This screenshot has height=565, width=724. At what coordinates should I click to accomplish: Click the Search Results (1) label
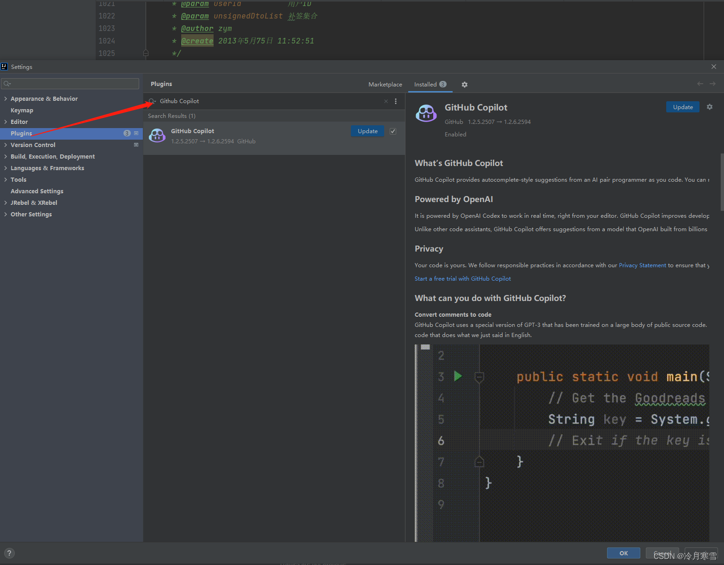coord(172,116)
